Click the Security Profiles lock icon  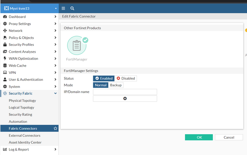pyautogui.click(x=5, y=45)
